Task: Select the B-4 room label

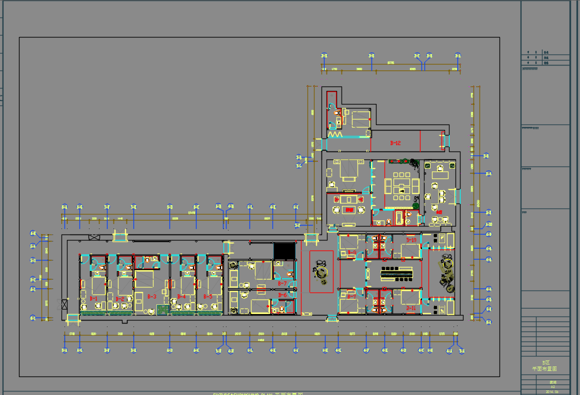Action: (x=181, y=296)
